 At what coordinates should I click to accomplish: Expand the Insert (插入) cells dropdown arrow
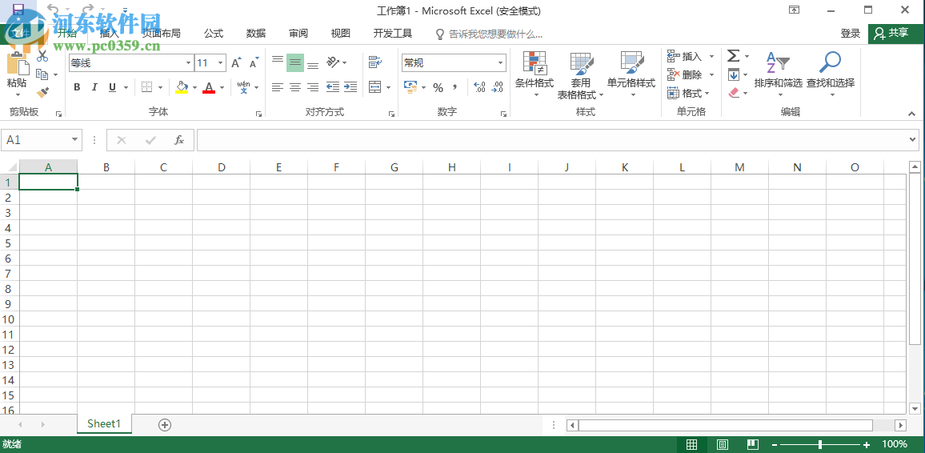711,57
